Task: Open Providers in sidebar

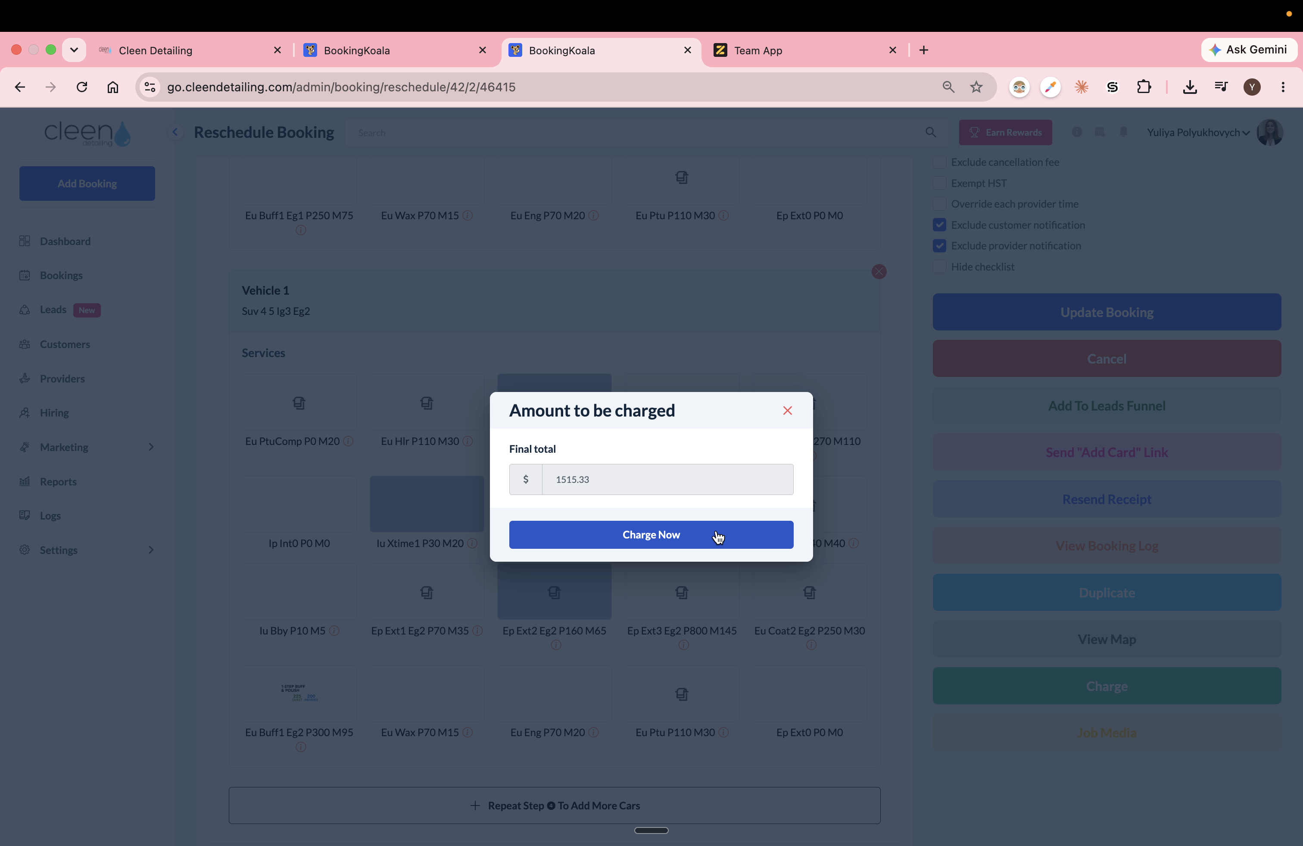Action: point(62,379)
